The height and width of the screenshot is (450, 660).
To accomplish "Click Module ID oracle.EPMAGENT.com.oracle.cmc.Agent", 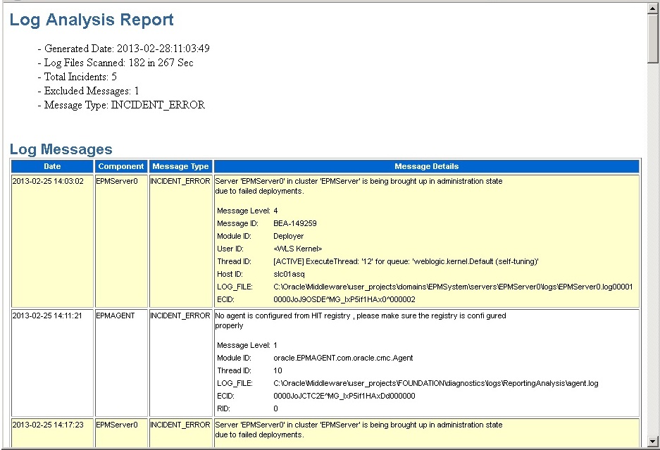I will point(343,358).
